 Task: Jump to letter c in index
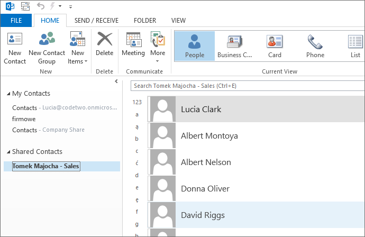[x=137, y=151]
